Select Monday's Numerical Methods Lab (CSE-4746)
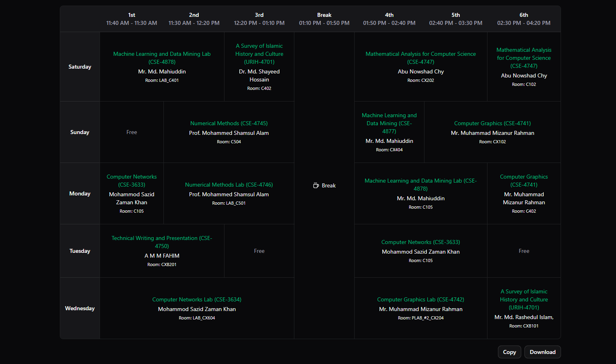Screen dimensions: 616x364 pyautogui.click(x=229, y=193)
